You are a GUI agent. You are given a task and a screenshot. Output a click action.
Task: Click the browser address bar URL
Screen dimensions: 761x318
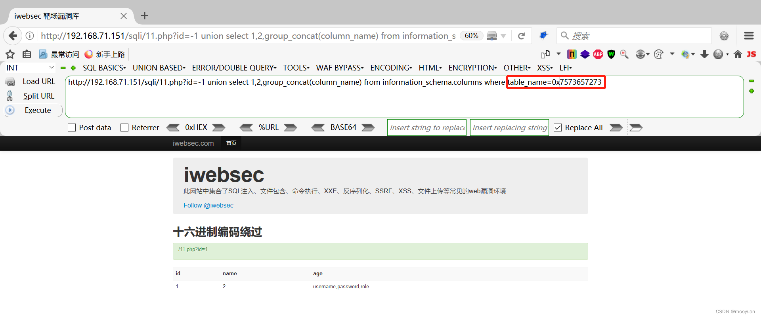click(248, 36)
